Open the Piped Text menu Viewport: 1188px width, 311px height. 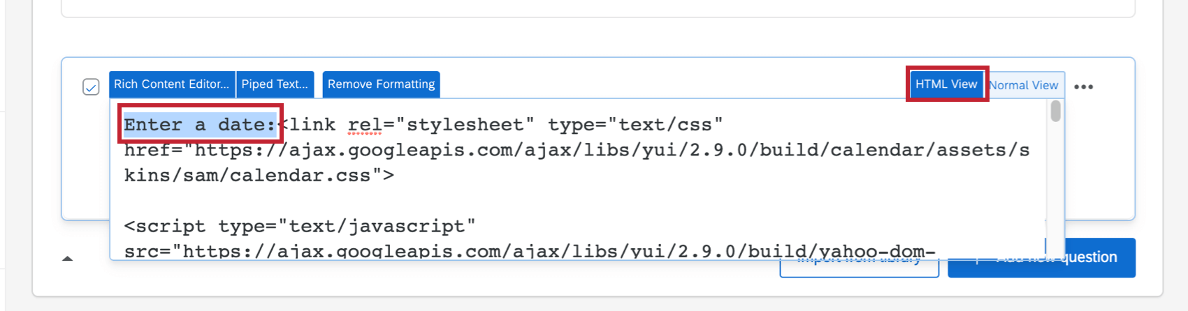click(275, 84)
